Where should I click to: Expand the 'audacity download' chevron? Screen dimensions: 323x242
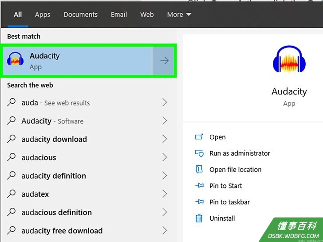coord(164,139)
